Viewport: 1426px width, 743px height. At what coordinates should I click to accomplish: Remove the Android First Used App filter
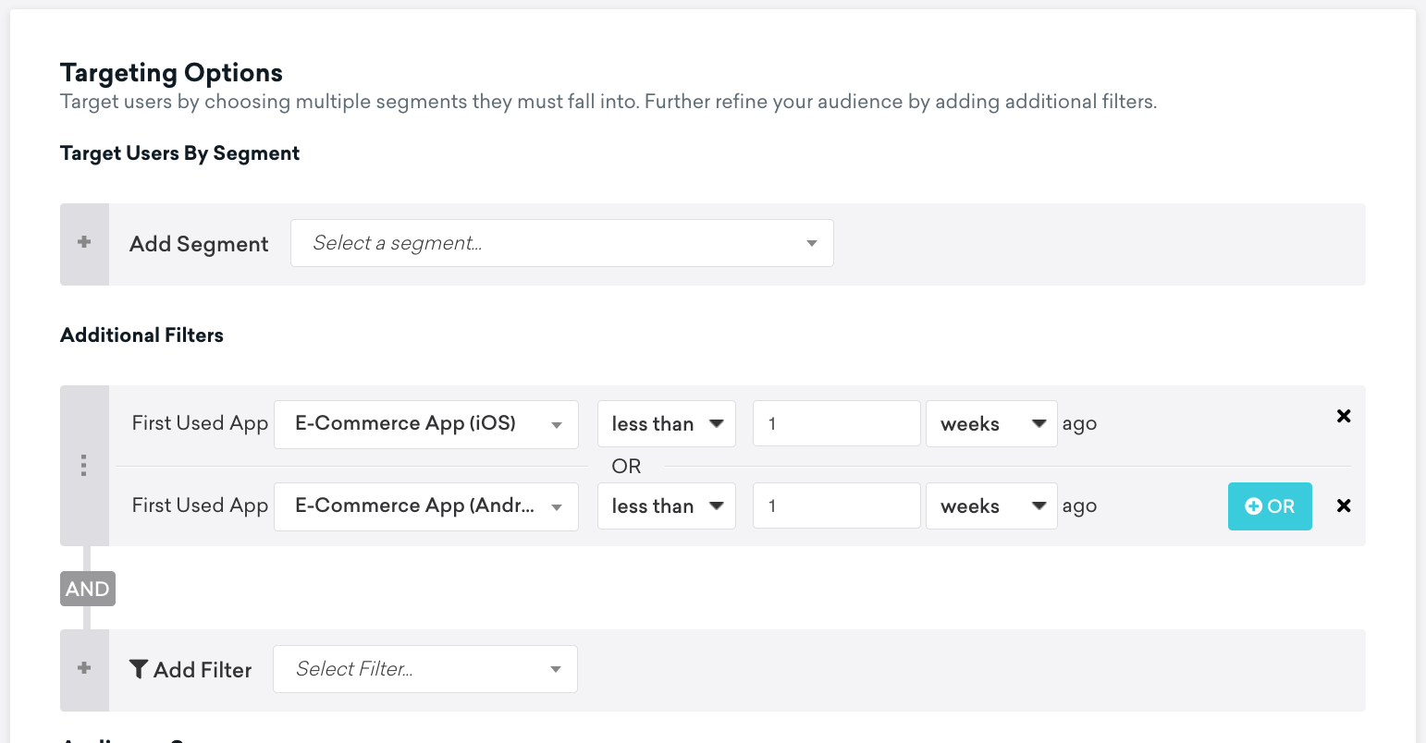click(x=1344, y=506)
